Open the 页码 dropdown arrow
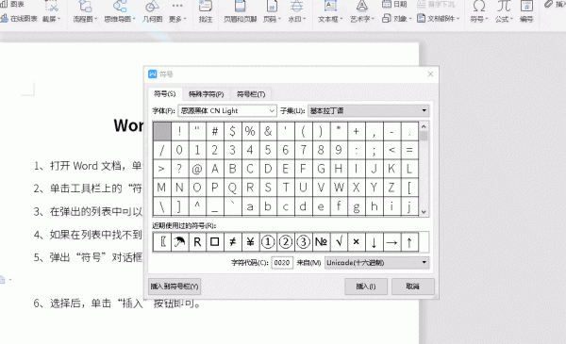 pos(279,19)
